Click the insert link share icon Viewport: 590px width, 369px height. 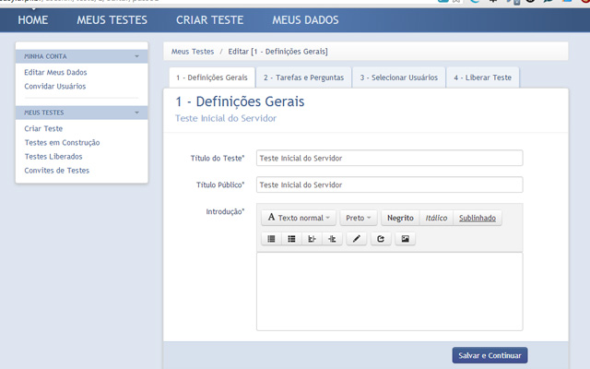pos(381,239)
